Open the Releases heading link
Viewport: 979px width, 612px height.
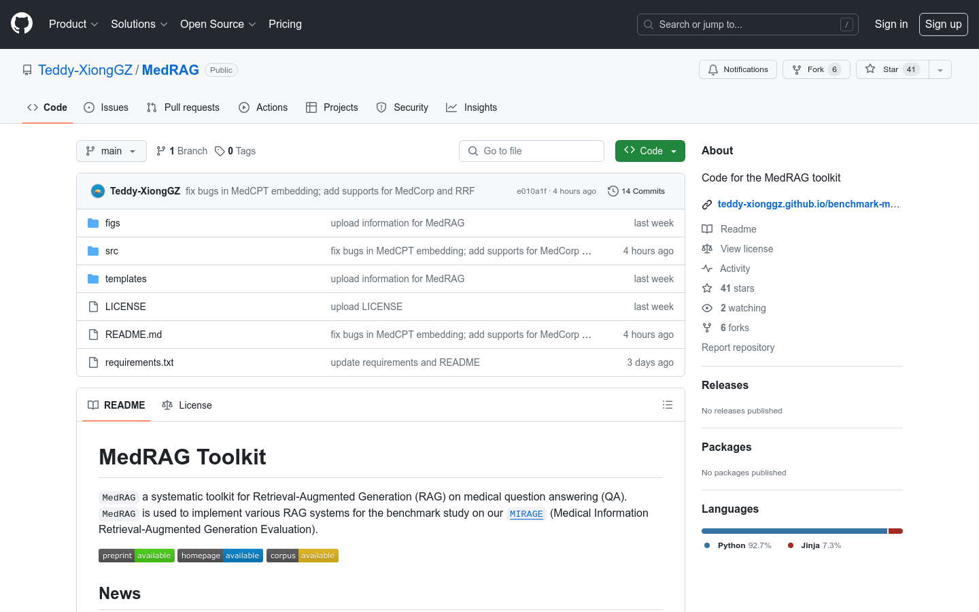[725, 385]
